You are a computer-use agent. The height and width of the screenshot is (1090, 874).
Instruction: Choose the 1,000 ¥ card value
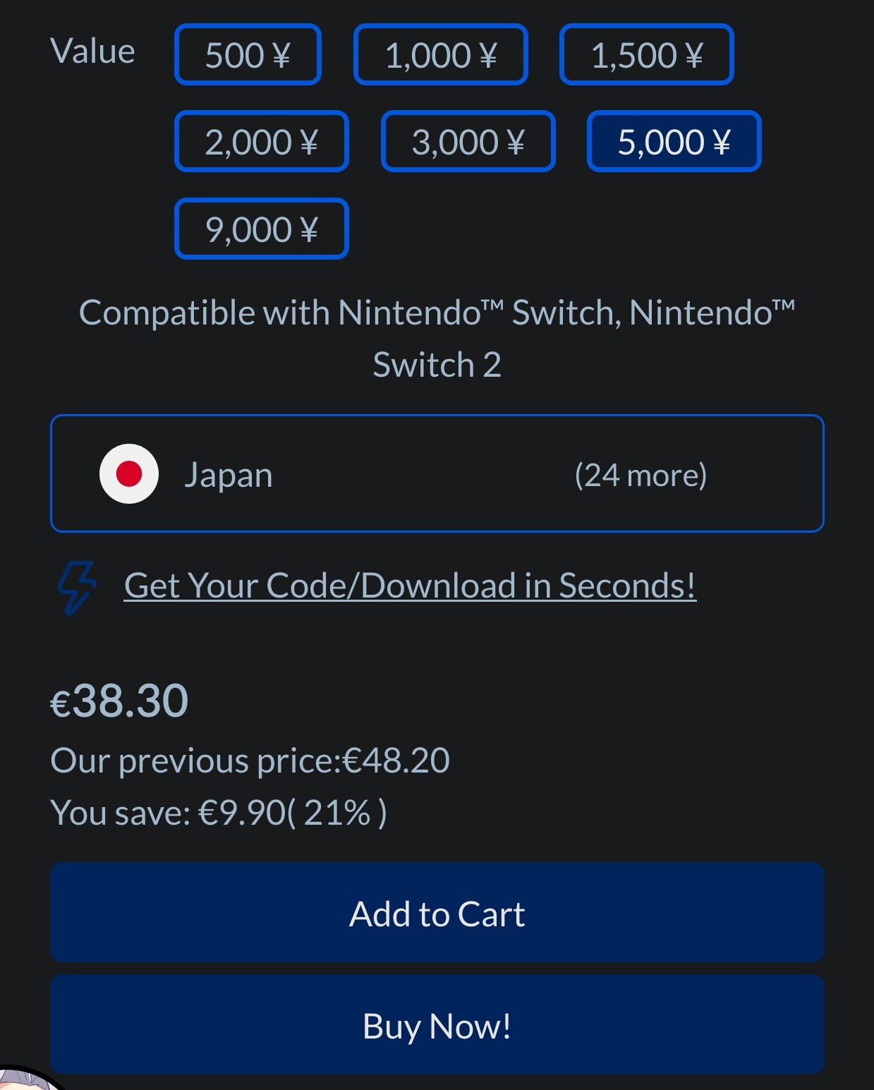click(x=441, y=54)
